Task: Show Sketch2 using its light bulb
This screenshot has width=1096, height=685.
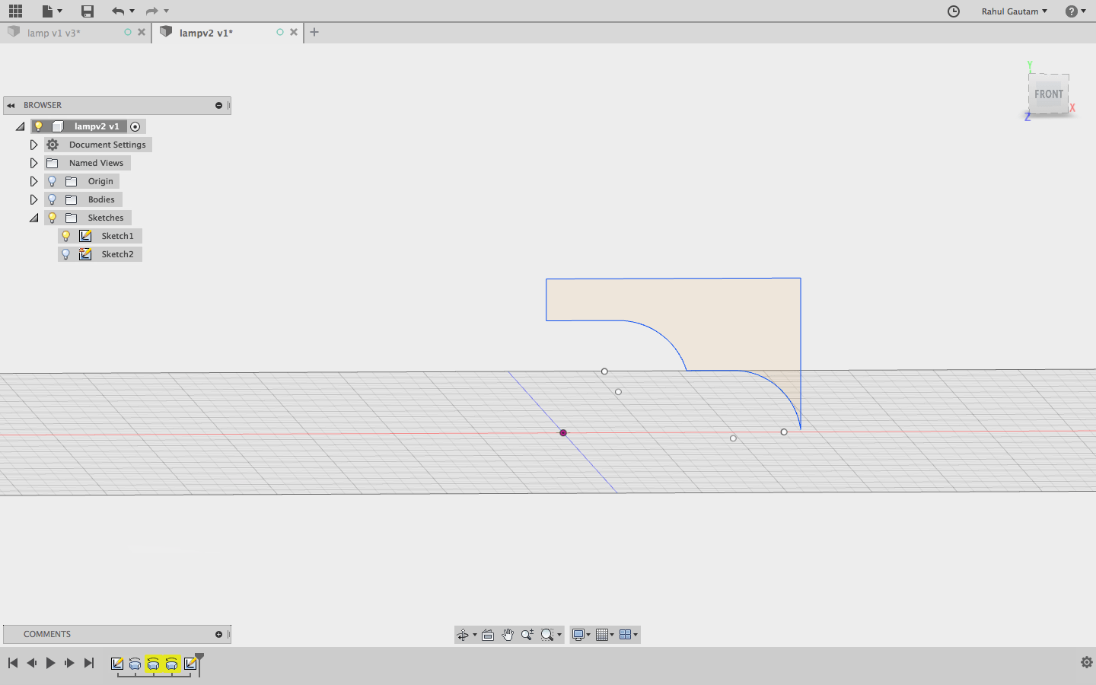Action: [x=66, y=254]
